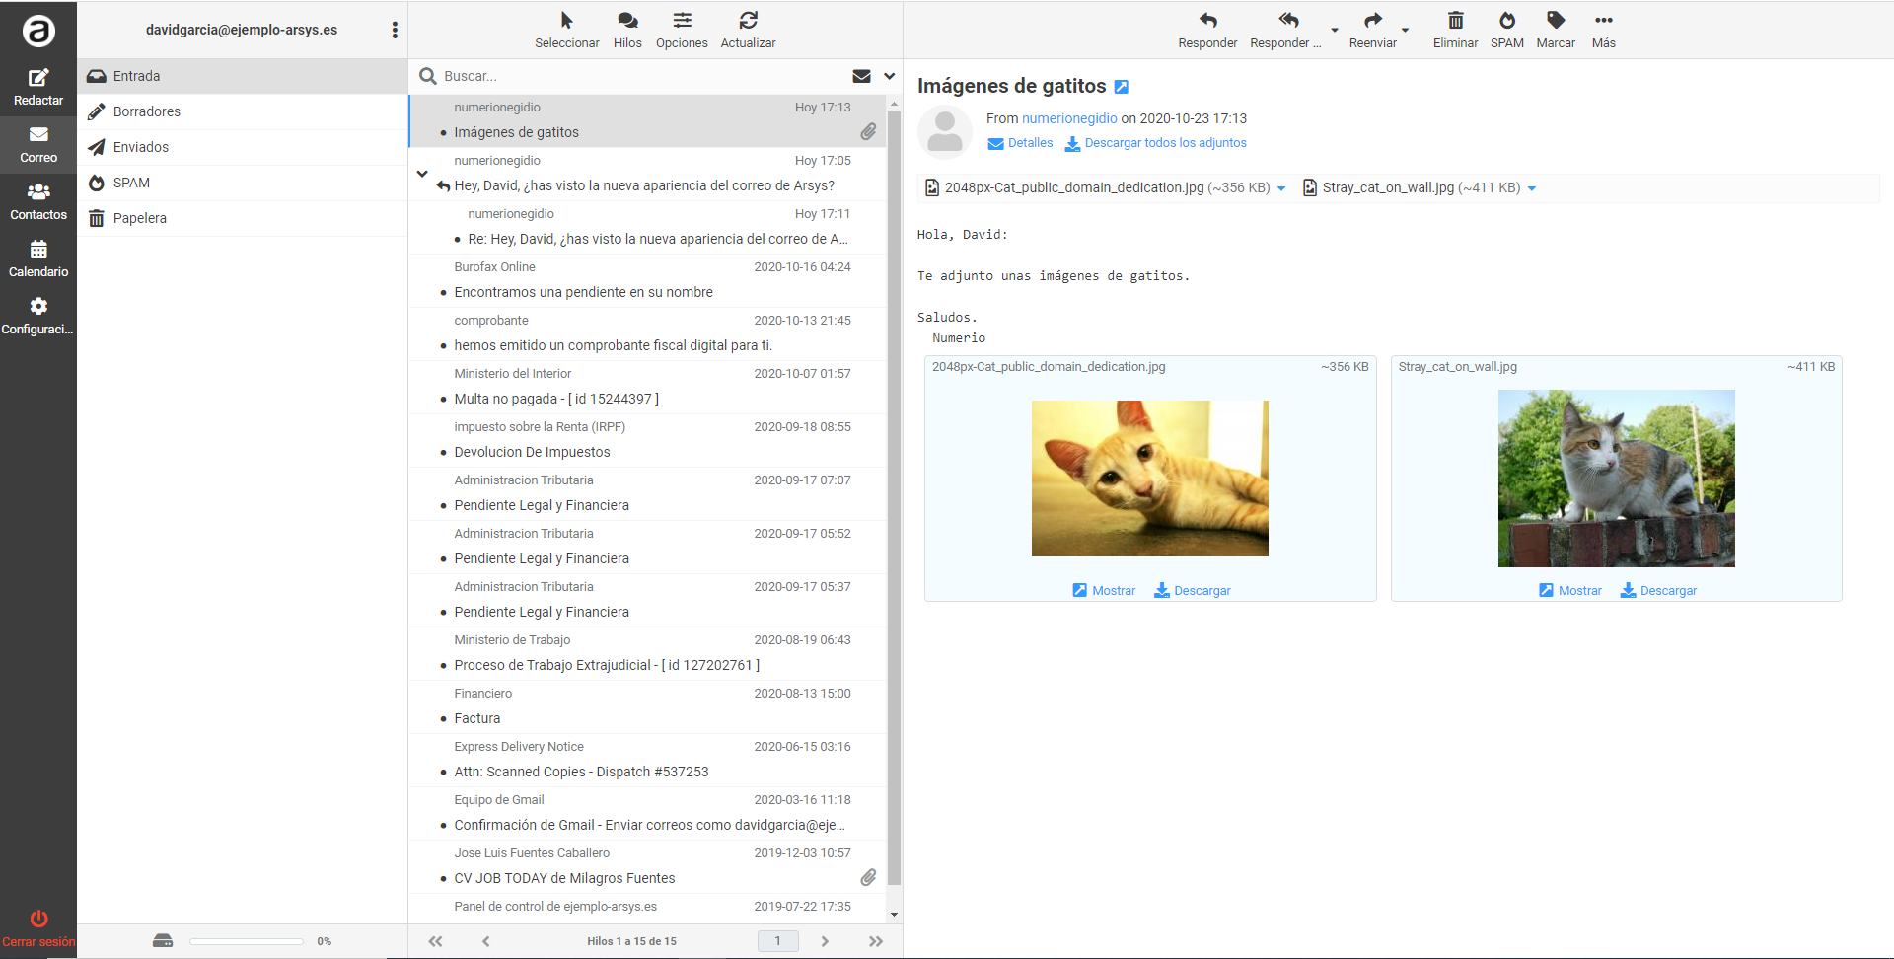
Task: Open the Hilos threads menu
Action: click(x=627, y=30)
